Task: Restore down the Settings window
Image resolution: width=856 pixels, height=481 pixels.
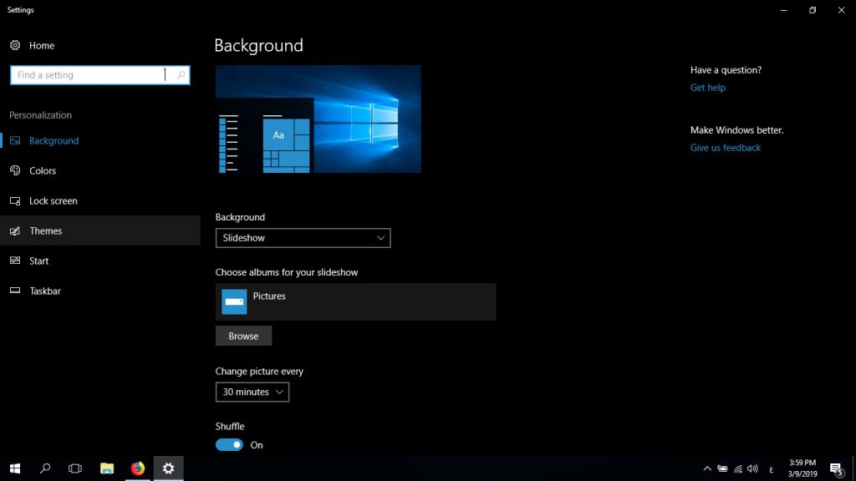Action: [813, 10]
